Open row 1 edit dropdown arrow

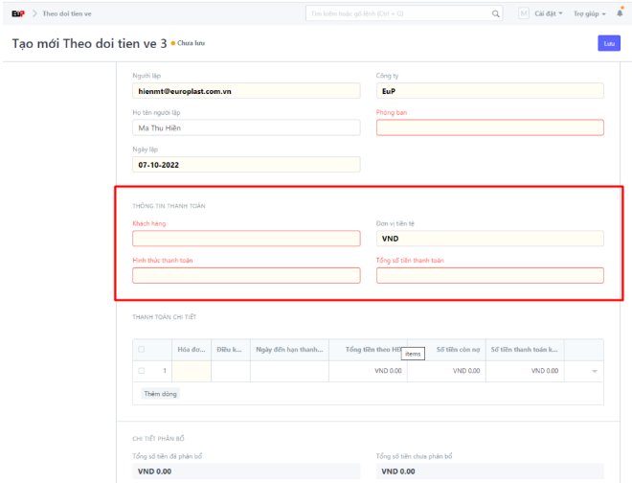(x=594, y=371)
